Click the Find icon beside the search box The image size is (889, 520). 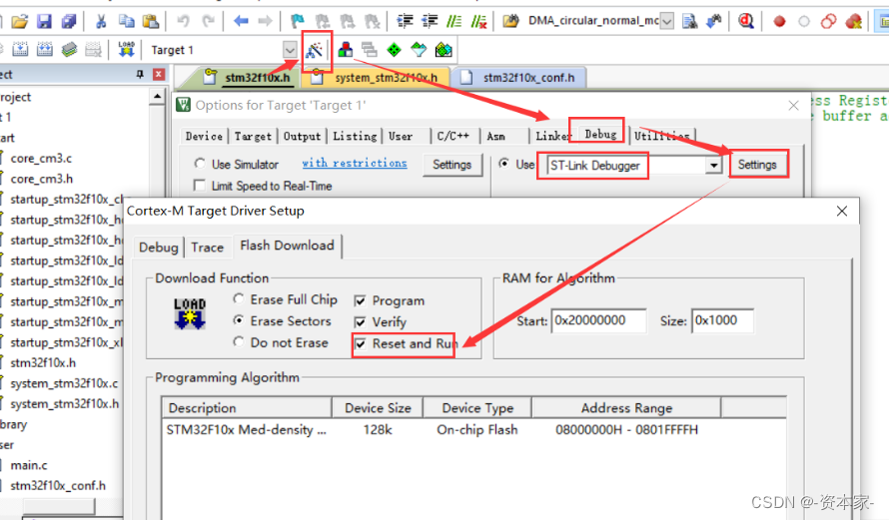point(690,22)
